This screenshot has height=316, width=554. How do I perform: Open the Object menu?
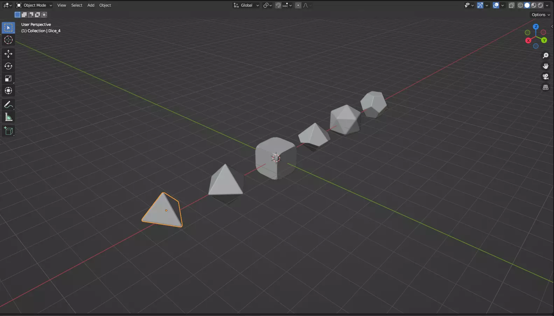(x=105, y=5)
